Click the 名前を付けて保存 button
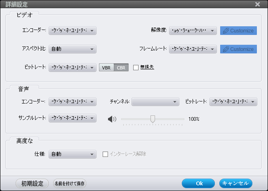Screen dimensions: 268x191 [x=70, y=183]
